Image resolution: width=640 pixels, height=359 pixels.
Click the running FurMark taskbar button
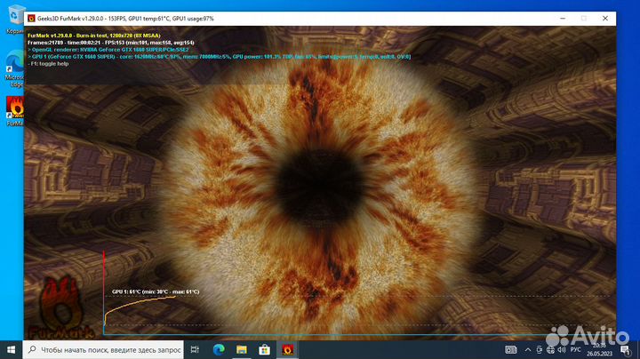287,349
